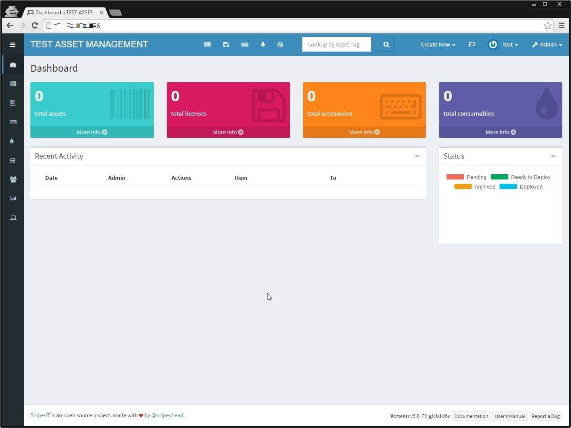Focus the Lookup by Asset Tag field
This screenshot has height=428, width=571.
[x=337, y=44]
